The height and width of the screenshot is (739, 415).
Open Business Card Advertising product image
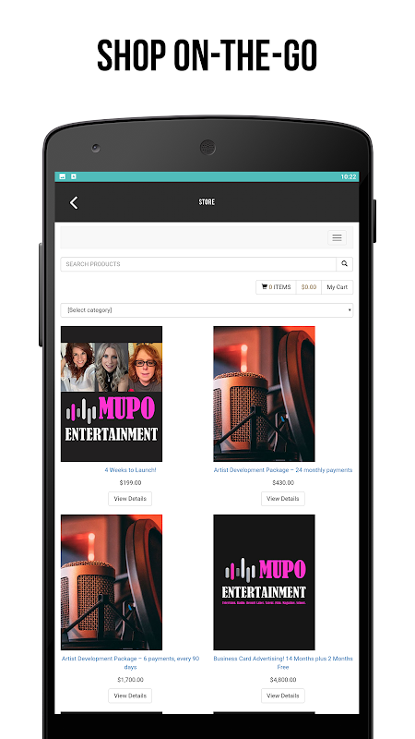[264, 582]
